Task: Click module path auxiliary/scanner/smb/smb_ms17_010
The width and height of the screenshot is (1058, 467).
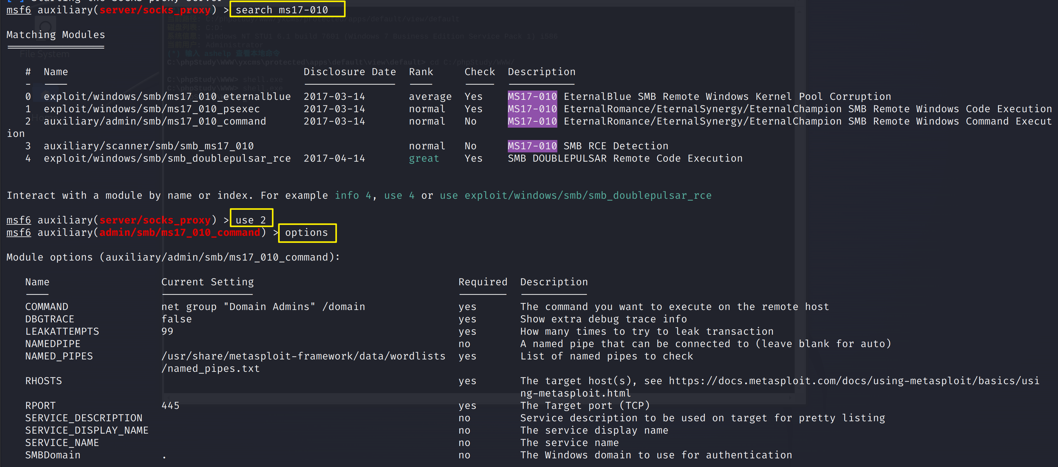Action: (x=149, y=146)
